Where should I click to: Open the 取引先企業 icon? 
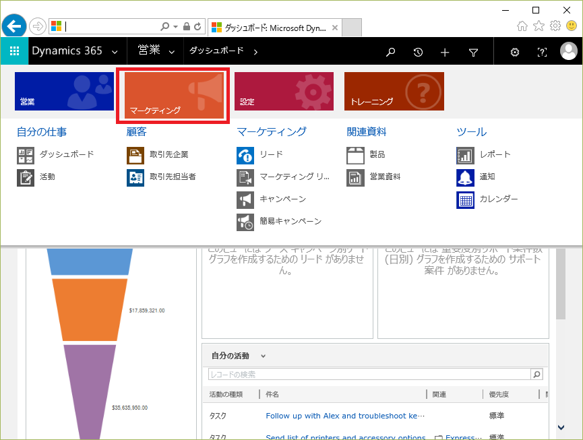[x=135, y=156]
